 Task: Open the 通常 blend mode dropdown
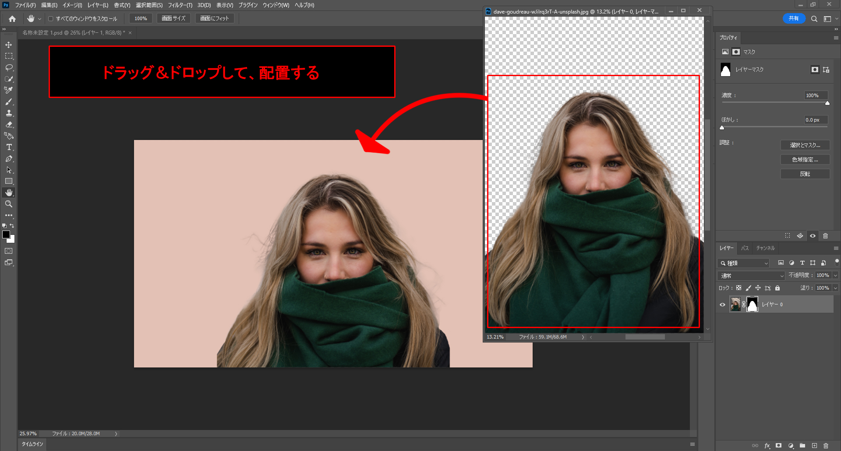click(751, 276)
